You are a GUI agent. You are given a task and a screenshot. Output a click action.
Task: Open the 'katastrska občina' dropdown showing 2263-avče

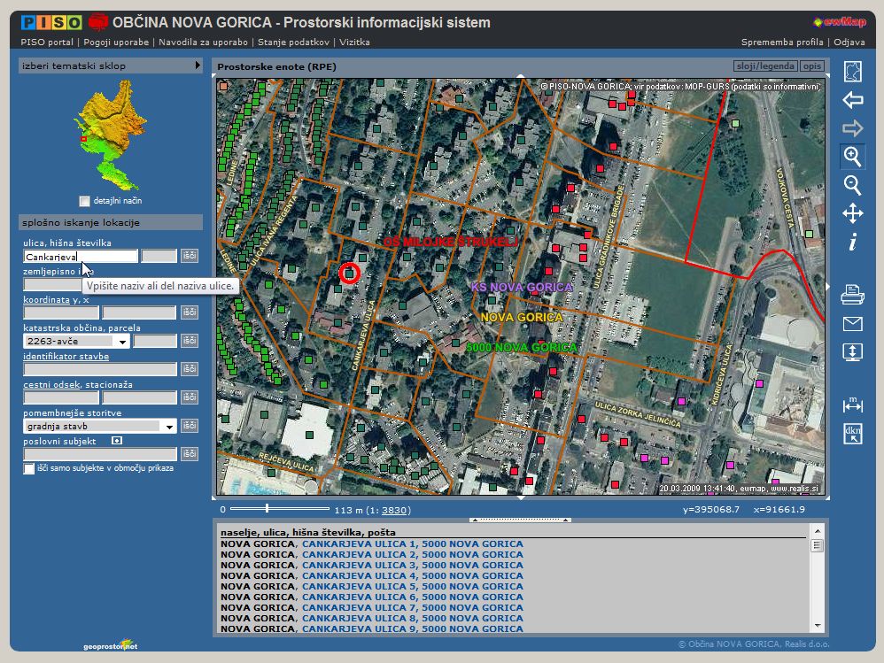click(121, 341)
